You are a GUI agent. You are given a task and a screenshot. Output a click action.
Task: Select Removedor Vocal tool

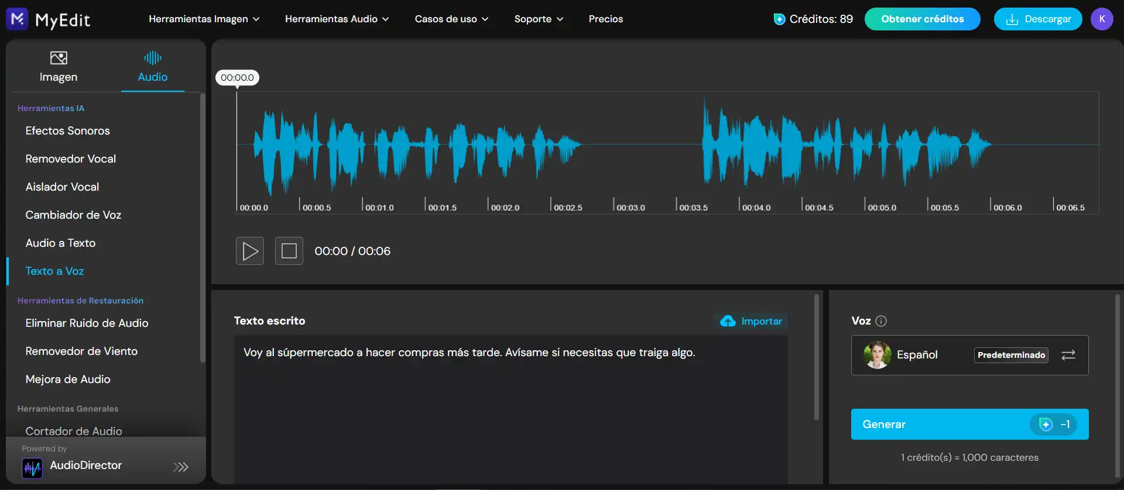point(71,159)
